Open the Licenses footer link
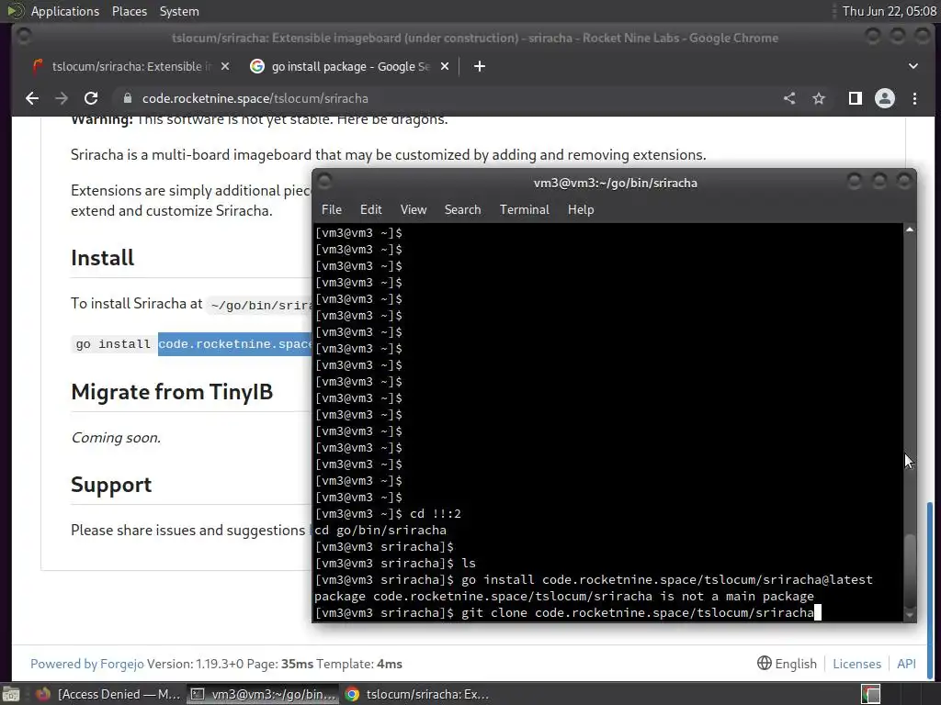 coord(856,664)
